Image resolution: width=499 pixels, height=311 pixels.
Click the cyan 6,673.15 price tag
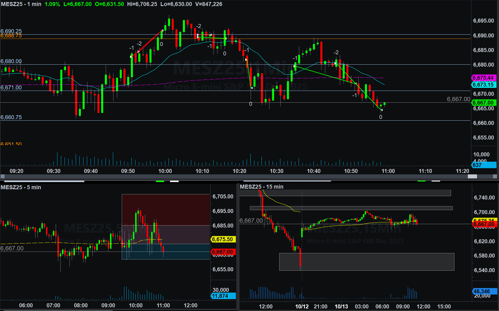click(x=483, y=85)
